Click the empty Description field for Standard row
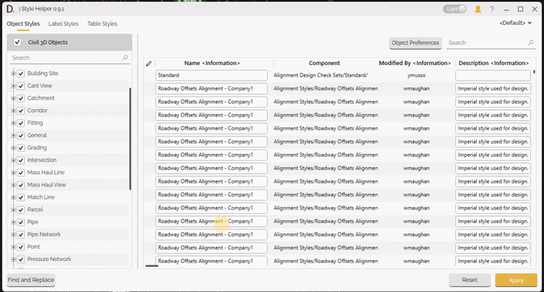This screenshot has width=544, height=292. coord(493,75)
